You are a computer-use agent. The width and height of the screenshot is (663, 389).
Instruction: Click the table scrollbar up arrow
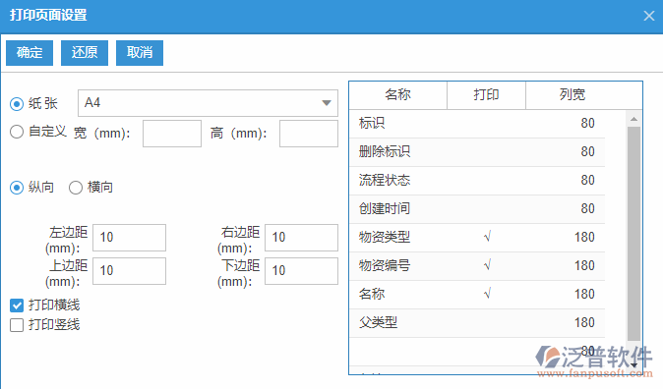633,119
